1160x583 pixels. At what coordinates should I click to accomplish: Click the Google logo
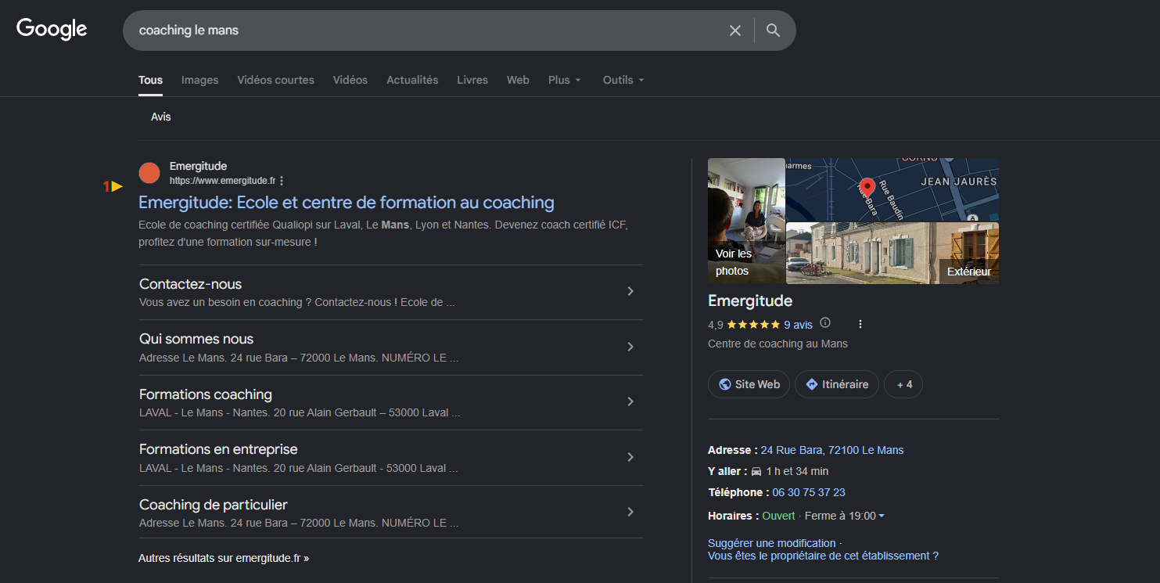[52, 29]
